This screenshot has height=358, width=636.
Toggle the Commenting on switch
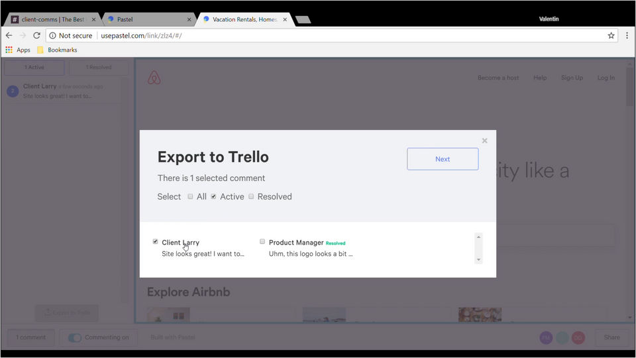(x=75, y=337)
